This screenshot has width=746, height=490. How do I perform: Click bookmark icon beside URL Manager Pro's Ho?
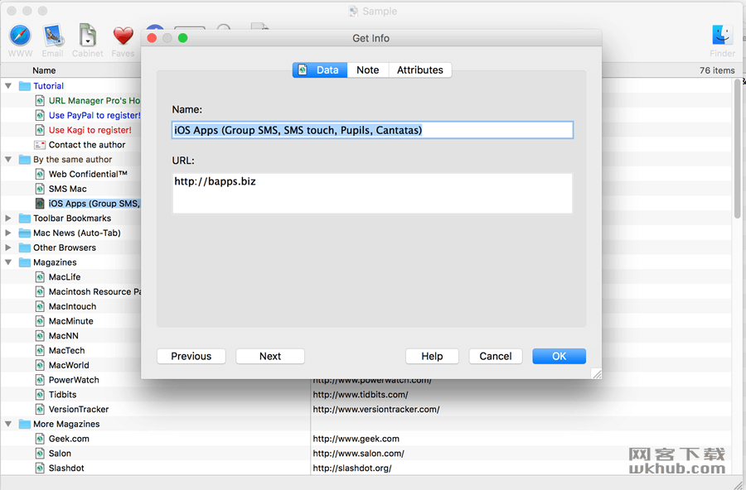coord(40,101)
